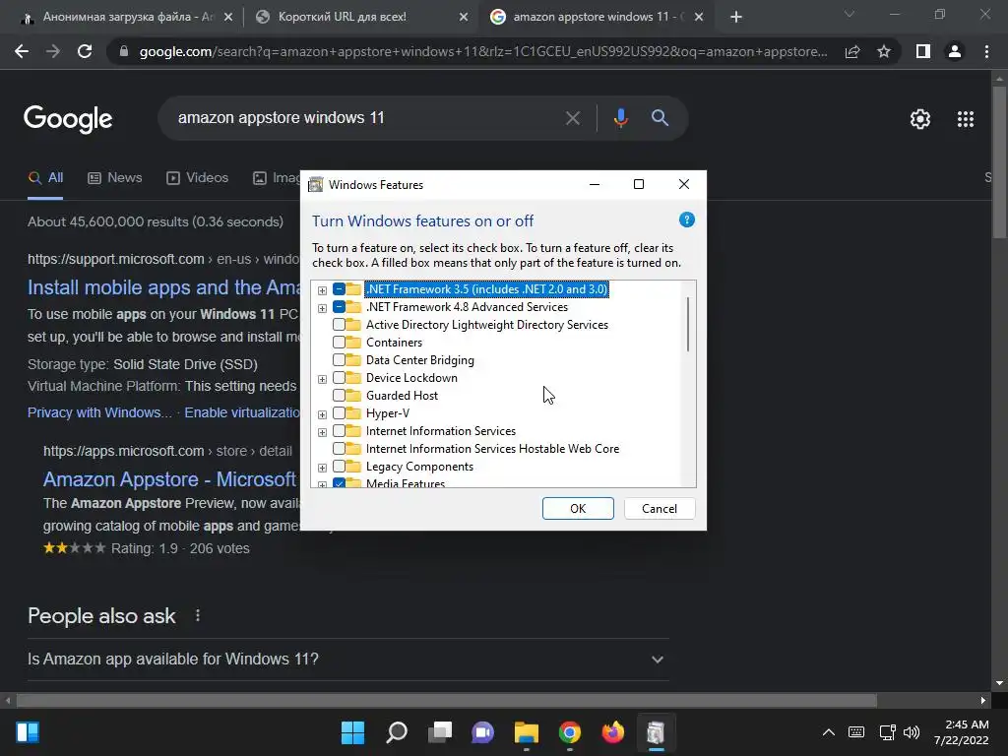Image resolution: width=1008 pixels, height=756 pixels.
Task: Show hidden tray icons chevron
Action: pos(829,732)
